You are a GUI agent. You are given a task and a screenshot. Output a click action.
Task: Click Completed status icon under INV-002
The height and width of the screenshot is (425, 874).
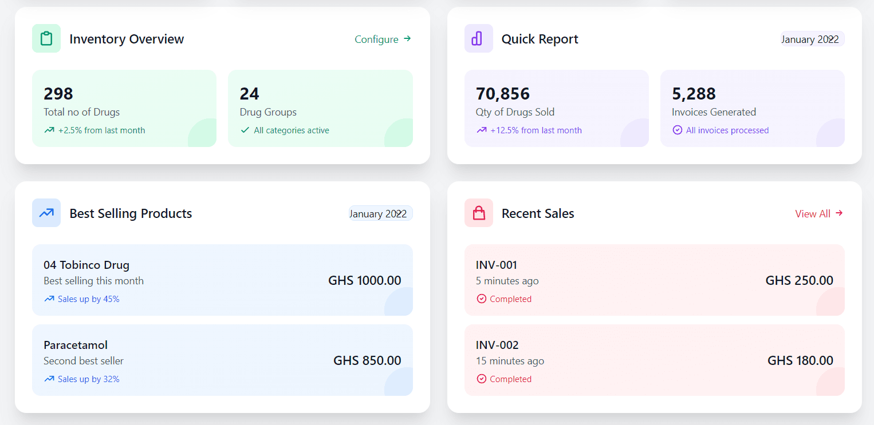tap(481, 379)
